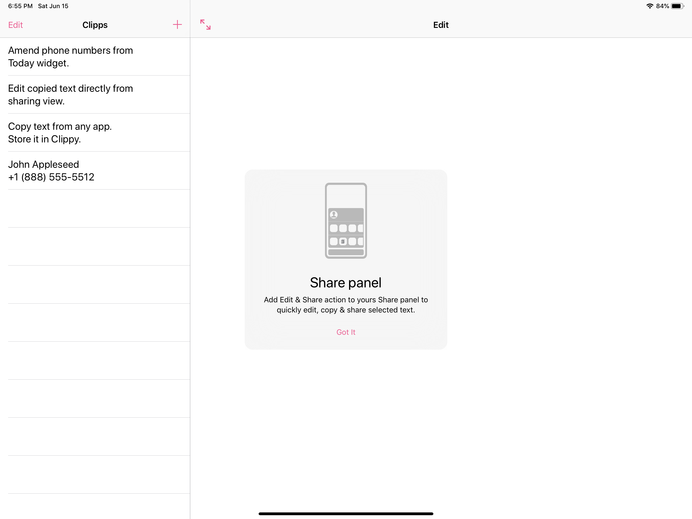Tap the phone illustration in Share panel
The image size is (692, 519).
click(346, 220)
